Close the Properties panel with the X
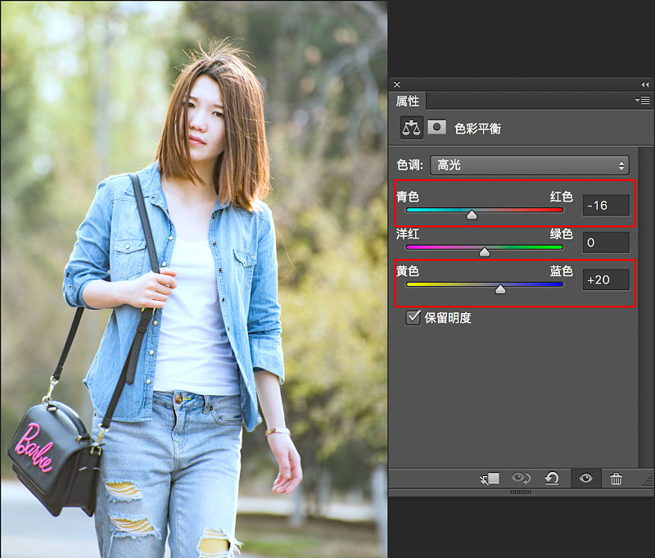Image resolution: width=655 pixels, height=558 pixels. [x=397, y=84]
